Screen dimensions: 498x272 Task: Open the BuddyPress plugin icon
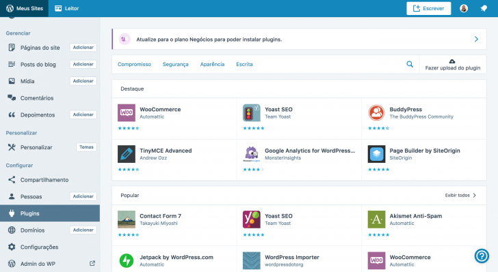click(376, 112)
